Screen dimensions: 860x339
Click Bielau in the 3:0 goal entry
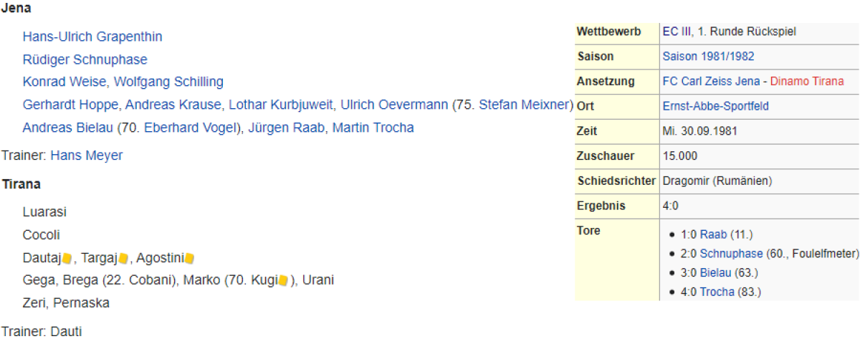(x=716, y=273)
